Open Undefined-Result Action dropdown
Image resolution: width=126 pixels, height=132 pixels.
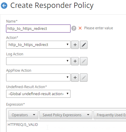tap(38, 94)
